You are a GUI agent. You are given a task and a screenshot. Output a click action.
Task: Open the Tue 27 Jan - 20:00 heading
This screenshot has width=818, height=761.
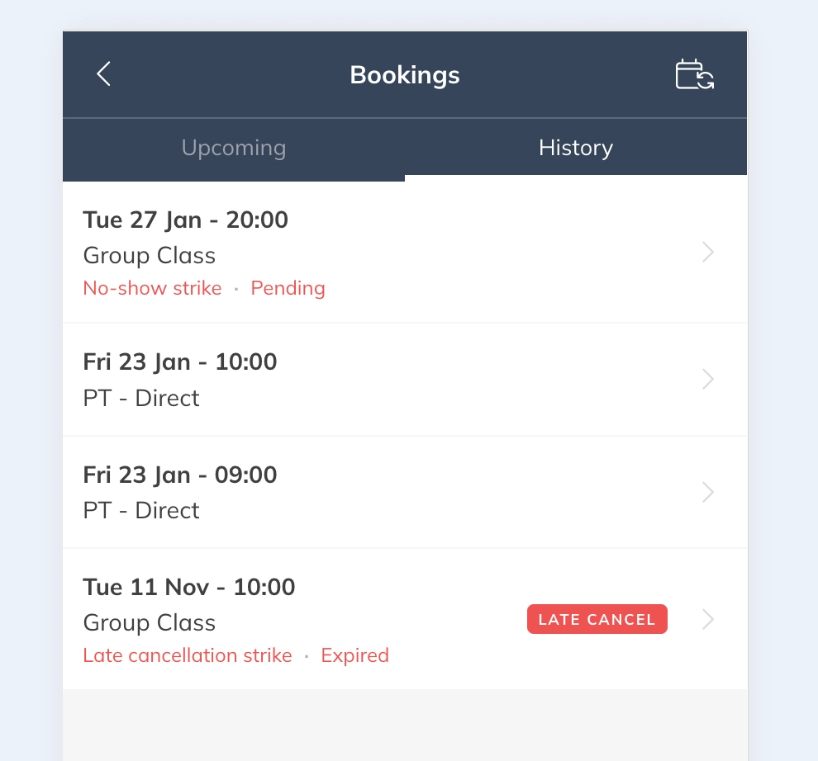point(186,220)
